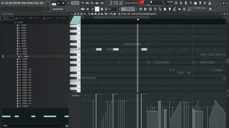Click the tempo tapper icon
This screenshot has height=128, width=229.
click(175, 9)
